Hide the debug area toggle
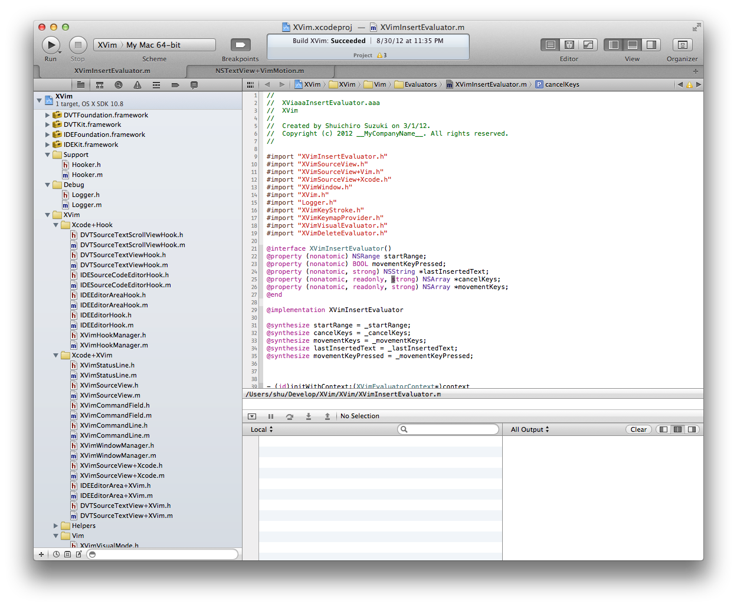The height and width of the screenshot is (607, 737). (x=252, y=416)
